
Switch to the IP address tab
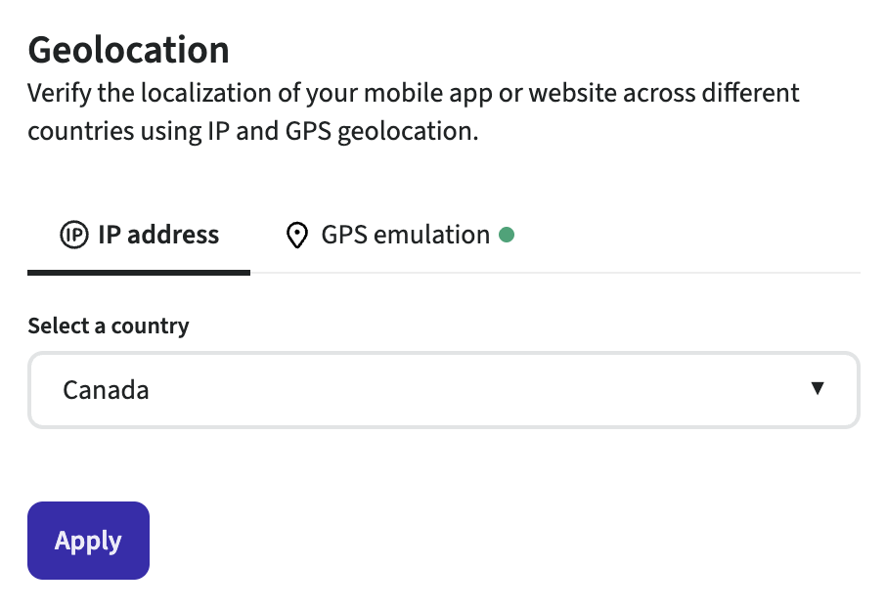(139, 236)
